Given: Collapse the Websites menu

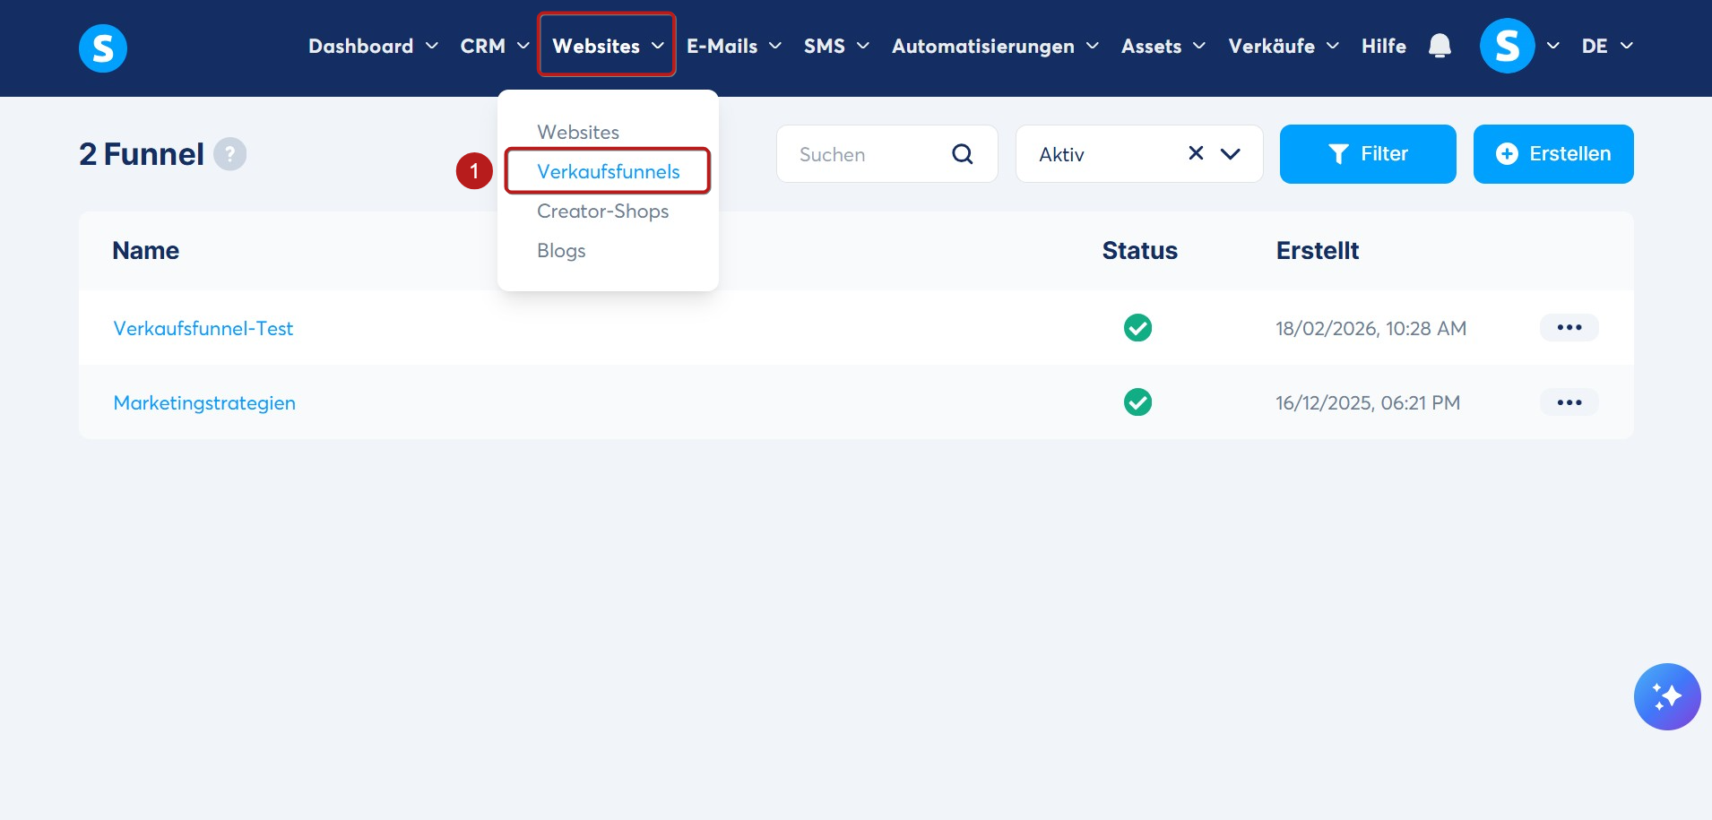Looking at the screenshot, I should pos(608,46).
